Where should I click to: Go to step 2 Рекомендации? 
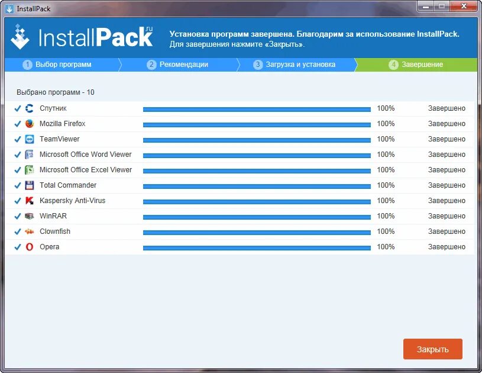click(178, 65)
